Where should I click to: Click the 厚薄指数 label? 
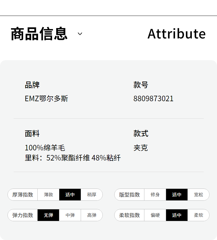pos(23,195)
